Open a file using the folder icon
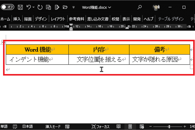 pos(65,7)
